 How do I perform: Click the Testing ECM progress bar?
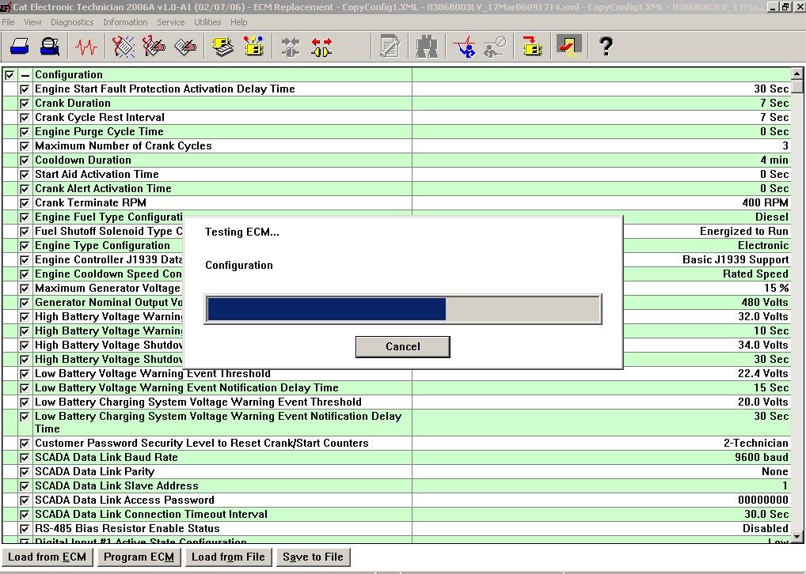[x=403, y=309]
